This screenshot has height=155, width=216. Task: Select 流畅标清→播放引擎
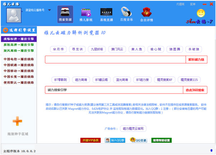point(19,39)
